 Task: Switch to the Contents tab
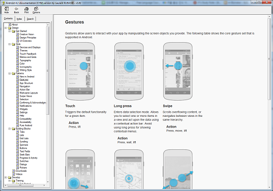8,18
